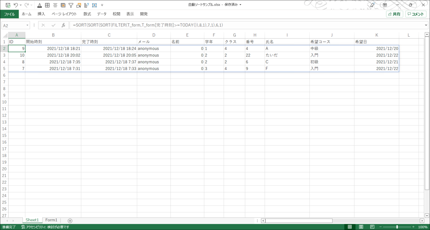
Task: Open the font color tool (underlined A)
Action: tap(39, 5)
